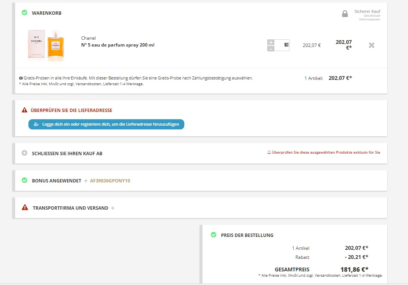
Task: Remove the Chanel N°5 item from cart
Action: (x=371, y=45)
